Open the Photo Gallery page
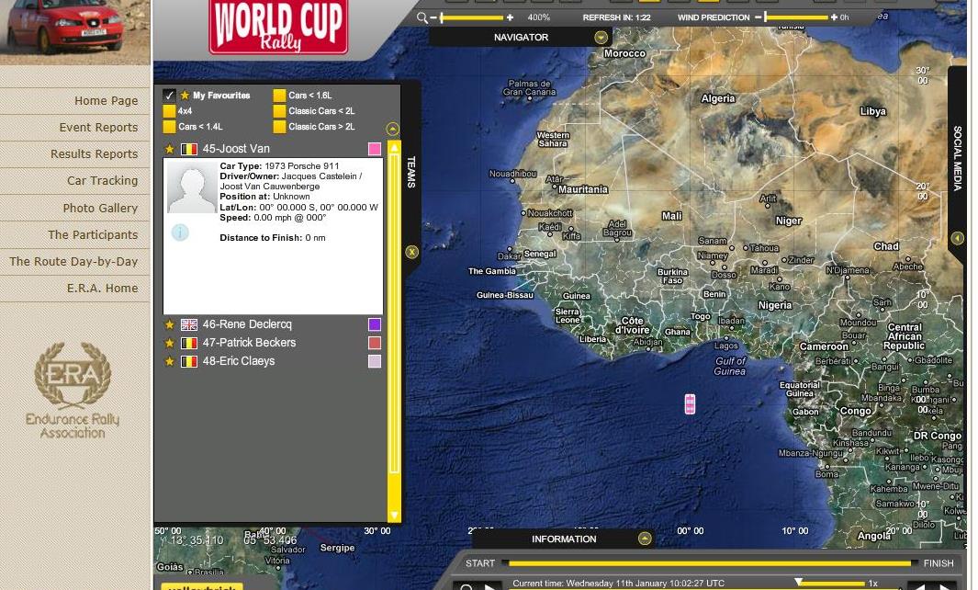Image resolution: width=978 pixels, height=590 pixels. pyautogui.click(x=100, y=209)
